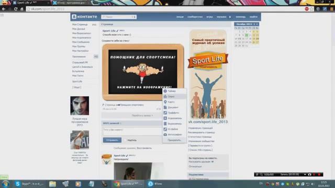Click the Таймер (timer) icon in attachment menu
This screenshot has height=188, width=335.
coord(165,91)
